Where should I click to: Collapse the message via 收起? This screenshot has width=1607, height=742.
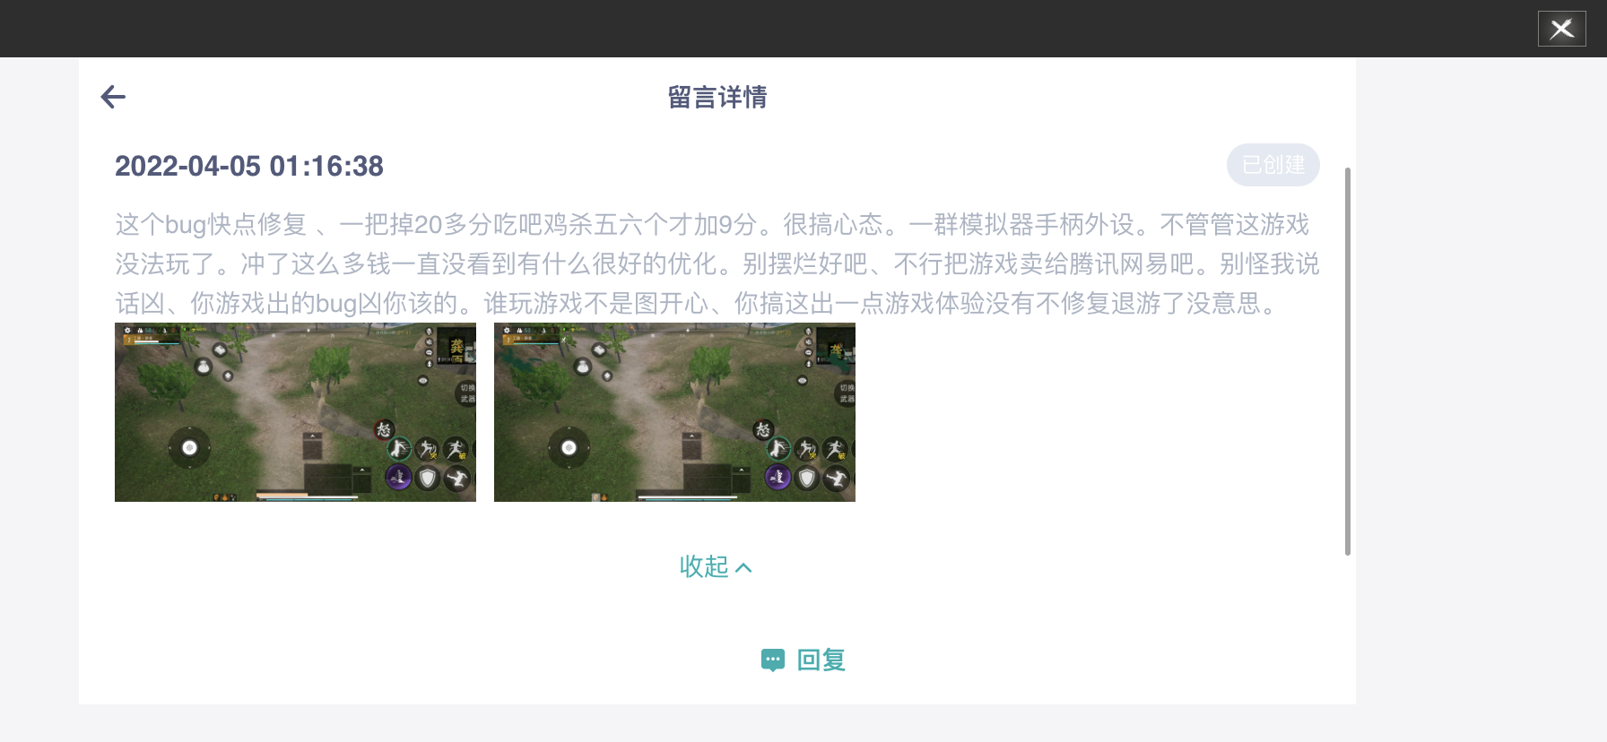click(x=716, y=566)
